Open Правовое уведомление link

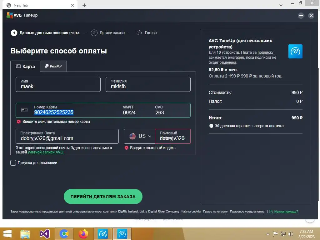[x=247, y=212]
